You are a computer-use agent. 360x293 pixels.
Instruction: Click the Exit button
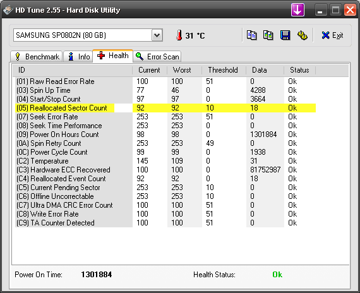pos(332,35)
